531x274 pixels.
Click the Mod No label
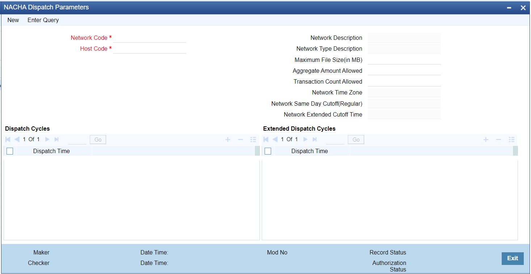(x=277, y=253)
